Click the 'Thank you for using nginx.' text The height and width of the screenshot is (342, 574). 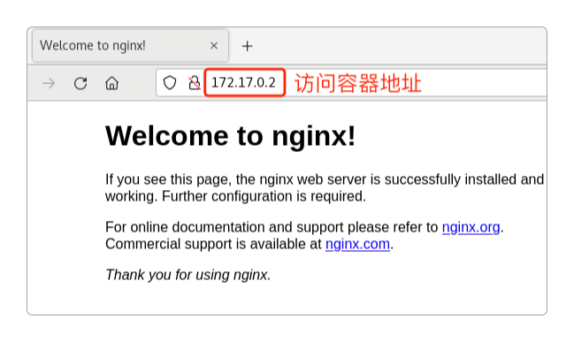point(188,275)
